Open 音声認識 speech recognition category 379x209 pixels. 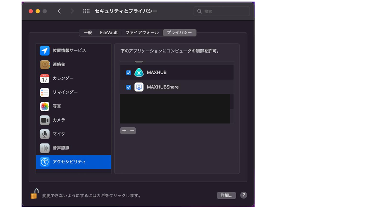pos(73,148)
